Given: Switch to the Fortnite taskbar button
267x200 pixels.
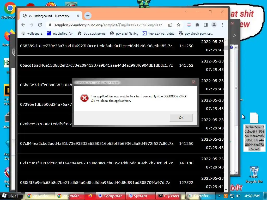Looking at the screenshot, I should (201, 196).
